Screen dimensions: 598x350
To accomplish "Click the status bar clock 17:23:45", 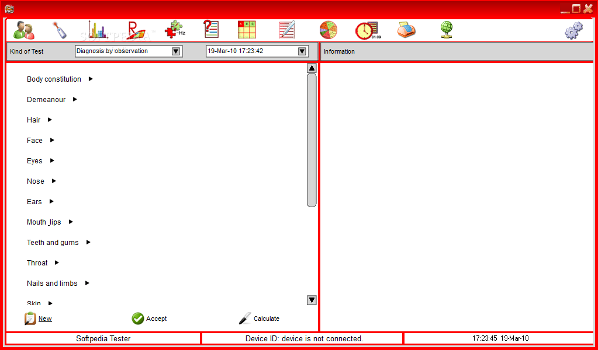I will pyautogui.click(x=500, y=338).
